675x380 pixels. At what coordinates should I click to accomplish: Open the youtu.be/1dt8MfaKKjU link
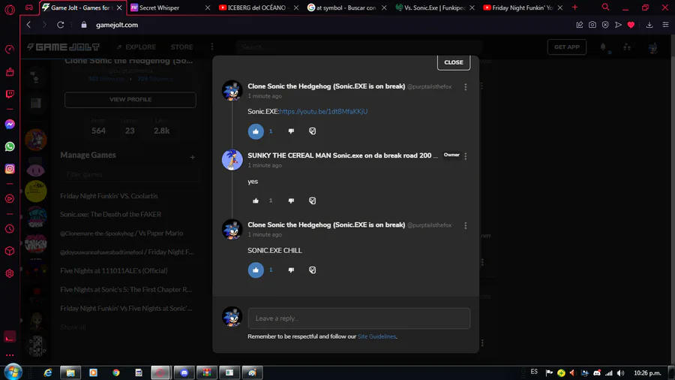tap(323, 112)
